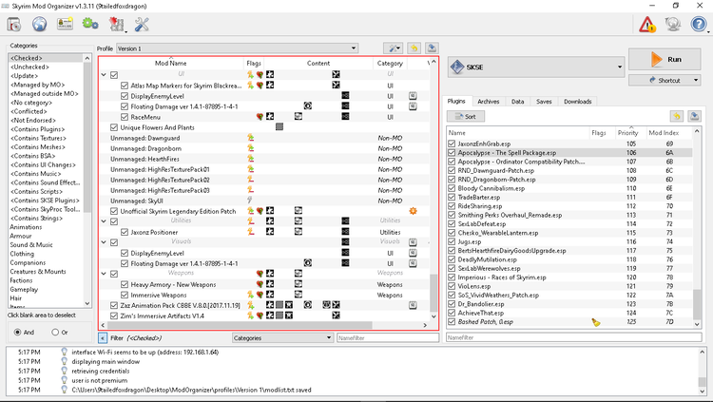
Task: Click flag icon on Unmanaged: Dawnguard row
Action: coord(250,138)
